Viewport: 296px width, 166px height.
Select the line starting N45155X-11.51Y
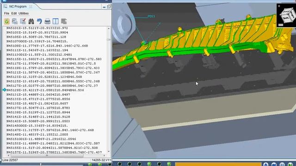(x=52, y=148)
